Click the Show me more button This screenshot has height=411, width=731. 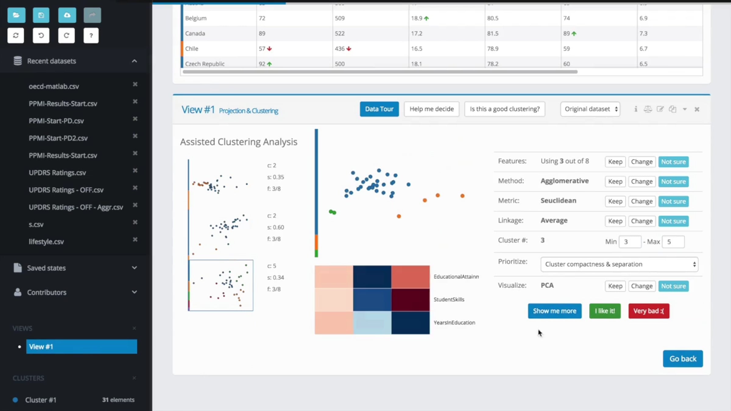coord(555,311)
